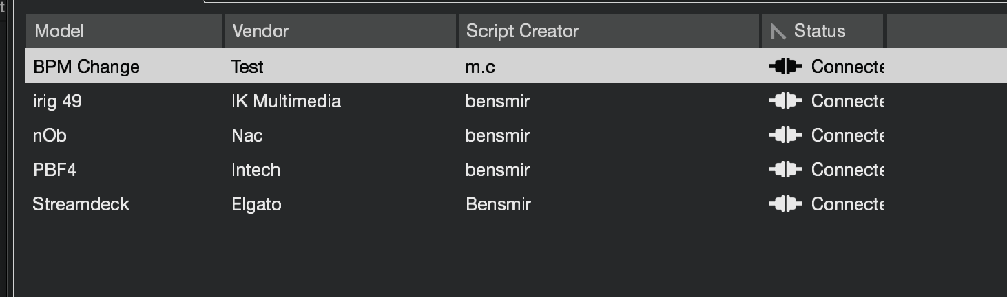Screen dimensions: 1007x297
Task: Click the Streamdeck connection plug icon
Action: click(785, 204)
